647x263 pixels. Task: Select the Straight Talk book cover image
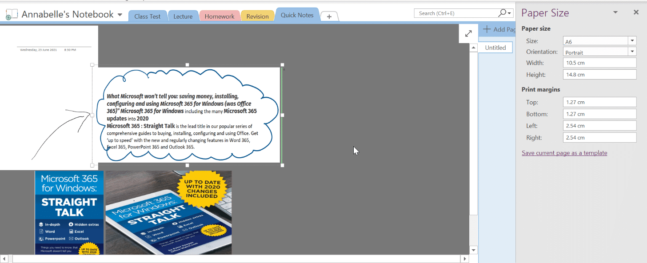(x=69, y=212)
